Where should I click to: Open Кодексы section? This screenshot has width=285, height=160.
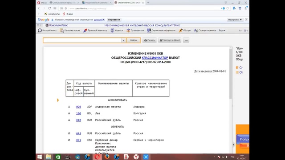[x=117, y=31]
